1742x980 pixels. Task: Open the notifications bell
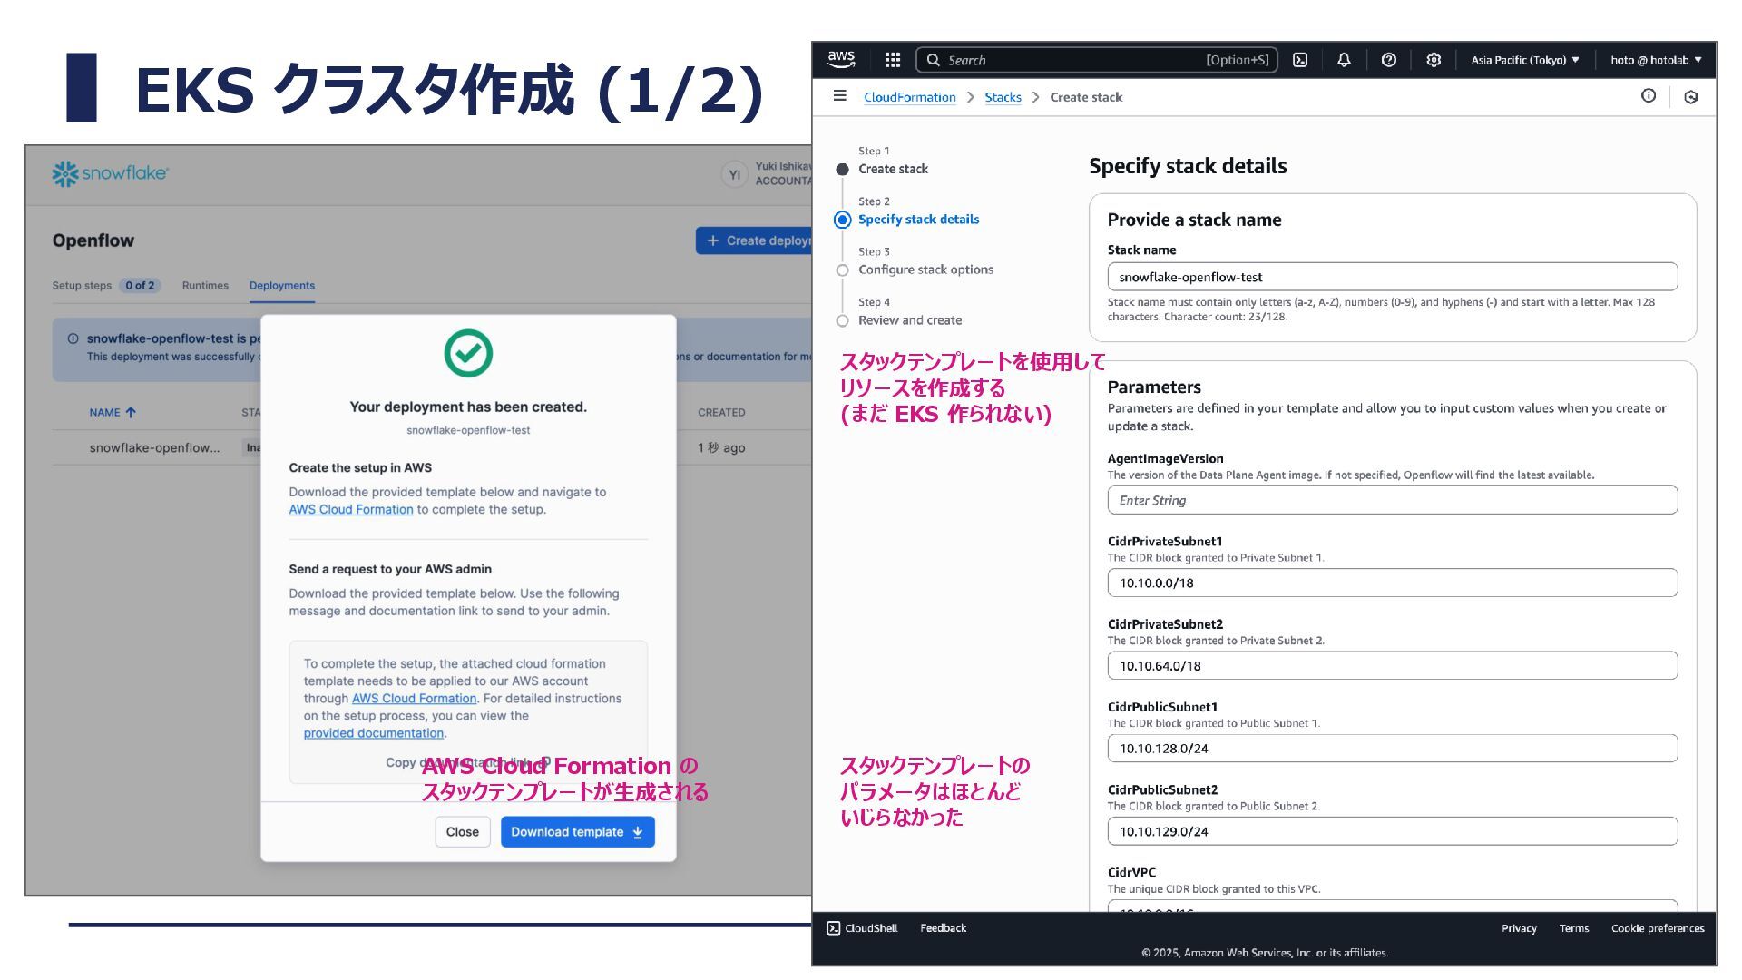pyautogui.click(x=1344, y=60)
